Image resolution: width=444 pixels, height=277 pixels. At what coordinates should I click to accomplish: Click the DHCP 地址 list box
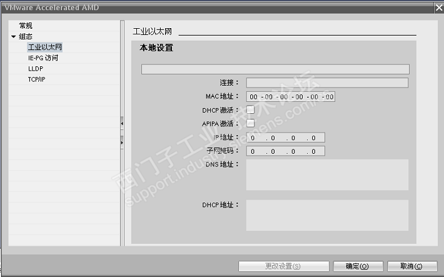[x=327, y=215]
